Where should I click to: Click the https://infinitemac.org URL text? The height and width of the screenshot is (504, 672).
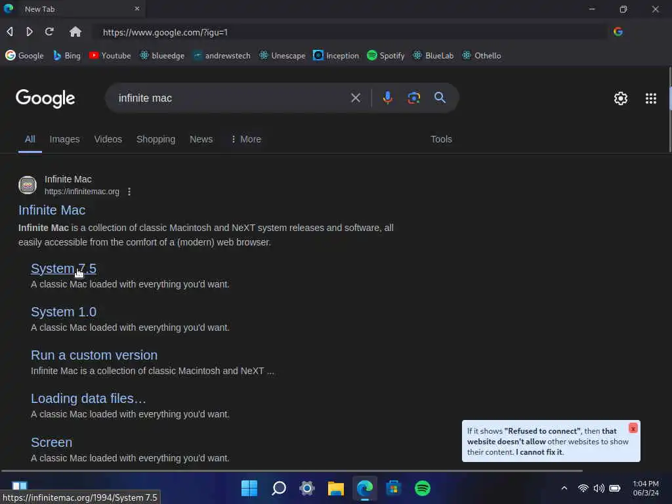[82, 192]
